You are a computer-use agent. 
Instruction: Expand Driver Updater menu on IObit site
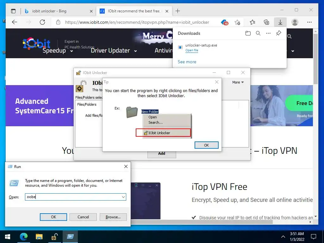click(114, 51)
